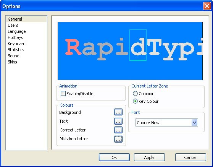213x167 pixels.
Task: Pick a Background colour via its button
Action: tap(118, 112)
